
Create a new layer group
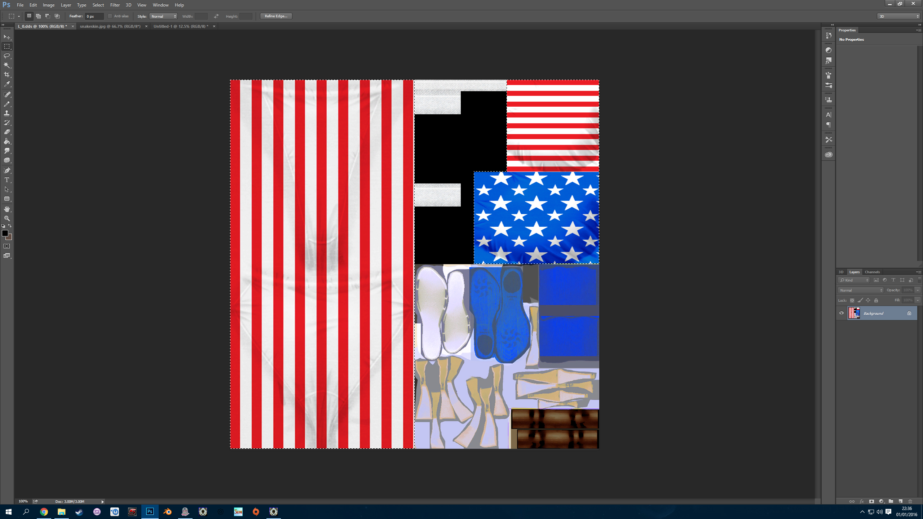(x=891, y=501)
